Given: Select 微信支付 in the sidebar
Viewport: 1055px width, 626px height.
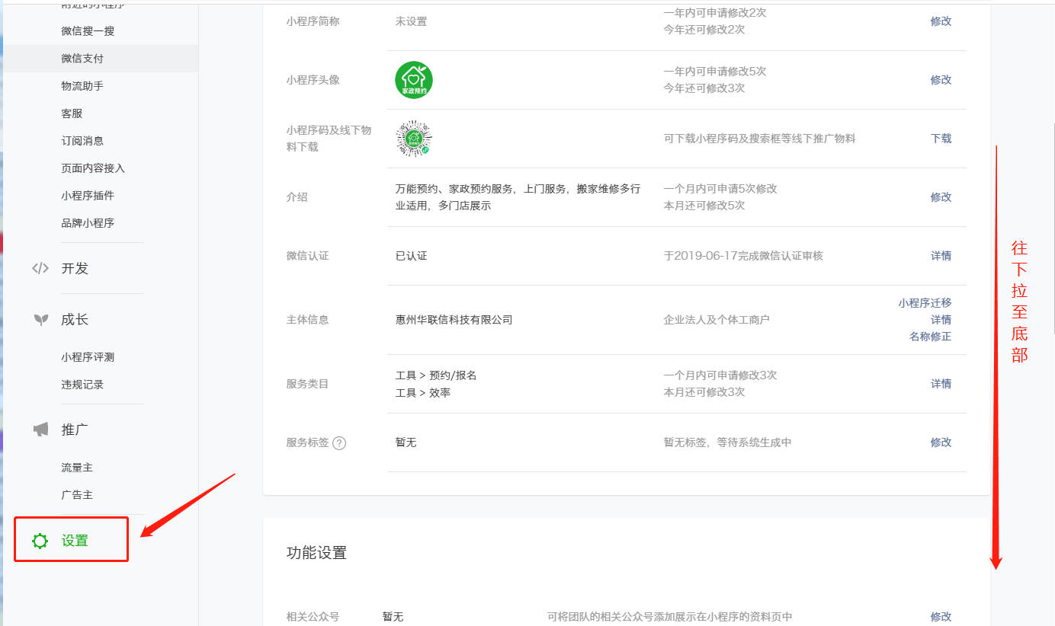Looking at the screenshot, I should tap(82, 59).
